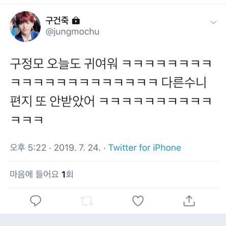This screenshot has height=226, width=226.
Task: Click the final short ㅋㅋㅋ line
Action: [27, 120]
